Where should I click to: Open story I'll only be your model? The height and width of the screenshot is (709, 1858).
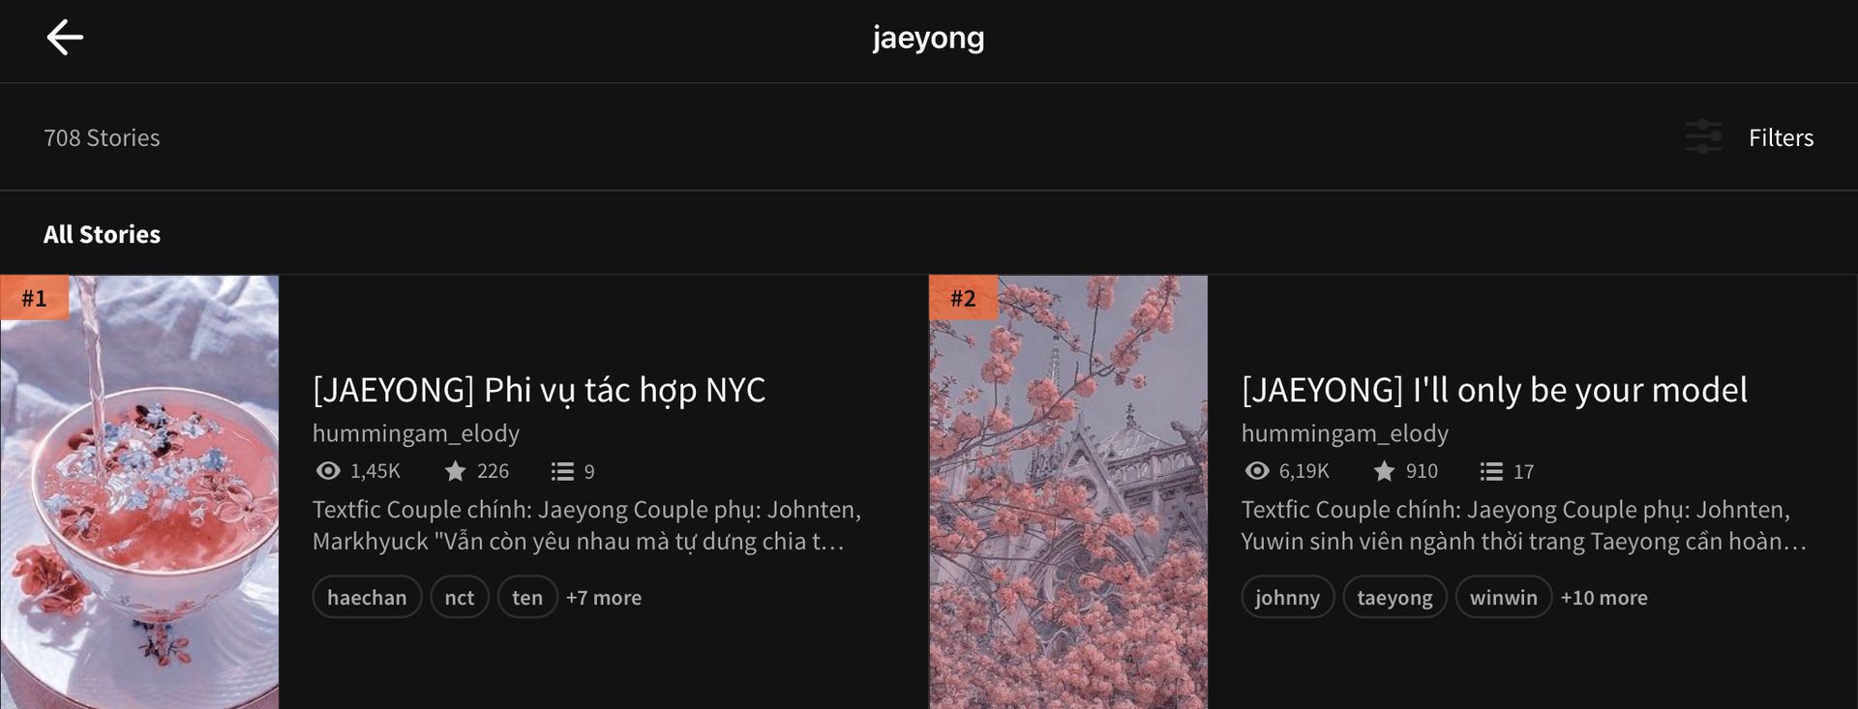[x=1494, y=390]
